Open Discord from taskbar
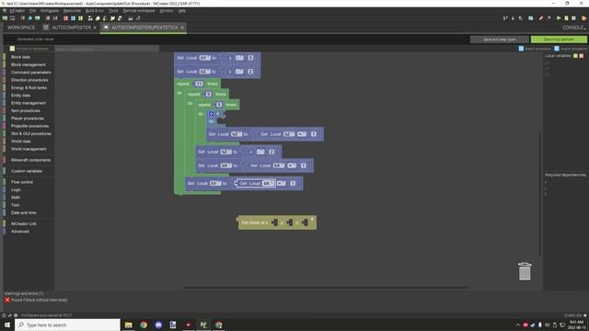This screenshot has width=589, height=331. click(158, 325)
